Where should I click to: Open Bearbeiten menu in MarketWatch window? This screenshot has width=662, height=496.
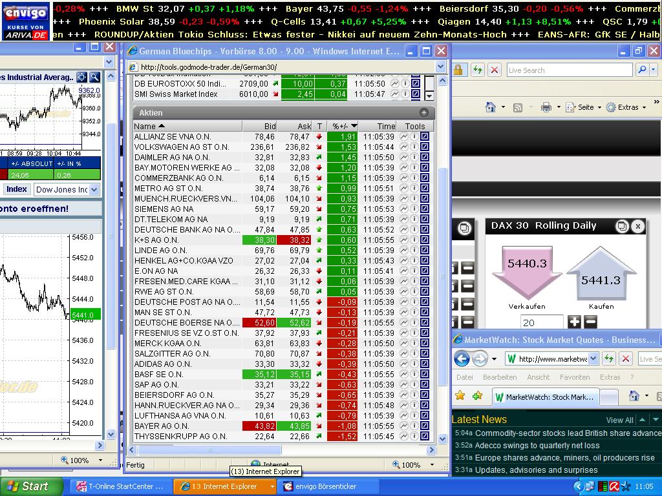tap(500, 377)
